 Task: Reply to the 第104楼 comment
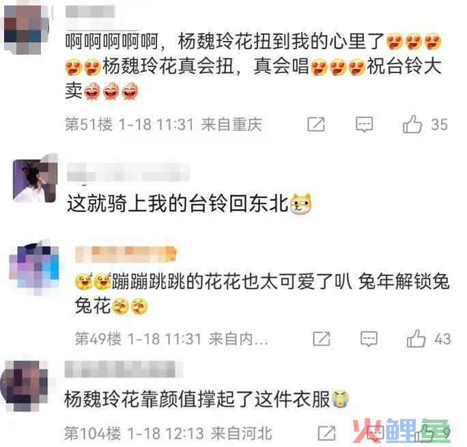coord(375,433)
